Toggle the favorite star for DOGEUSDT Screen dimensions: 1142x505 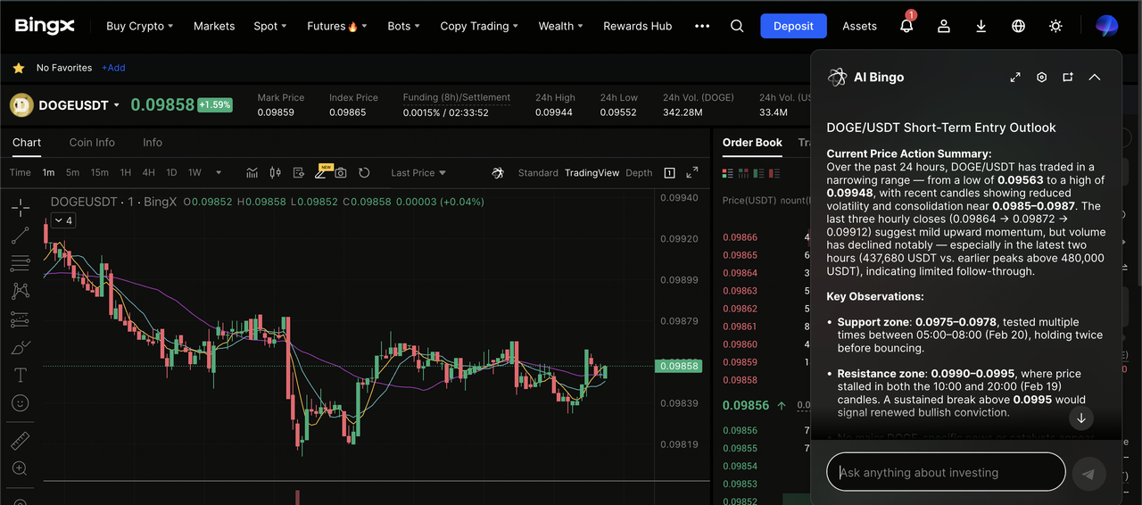point(19,68)
